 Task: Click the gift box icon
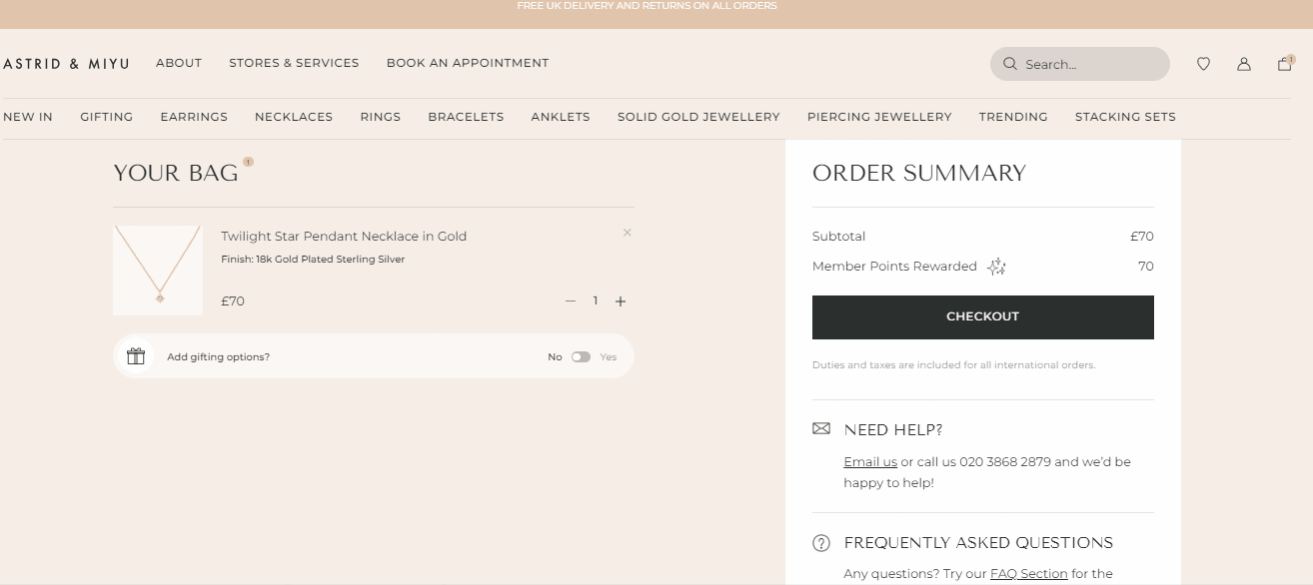coord(136,356)
